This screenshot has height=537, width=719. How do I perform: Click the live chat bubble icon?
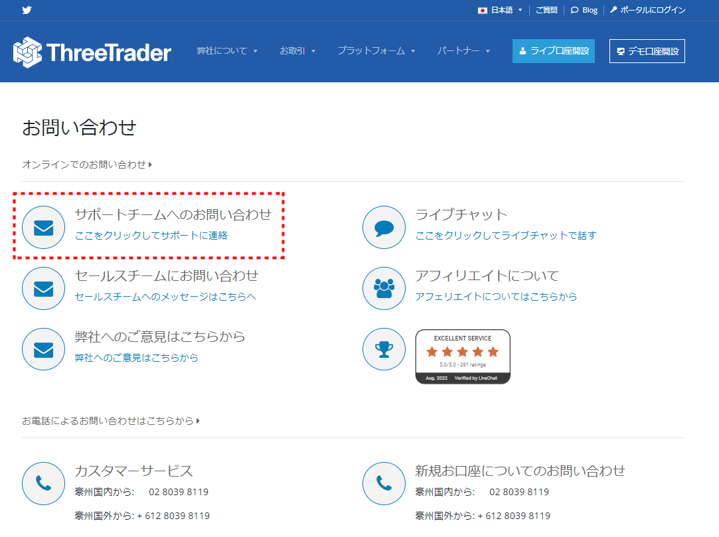[384, 228]
